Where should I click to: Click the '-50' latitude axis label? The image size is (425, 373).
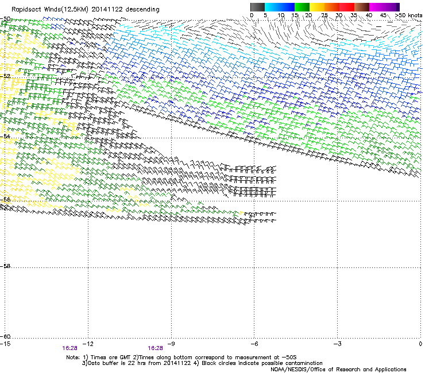pos(5,19)
